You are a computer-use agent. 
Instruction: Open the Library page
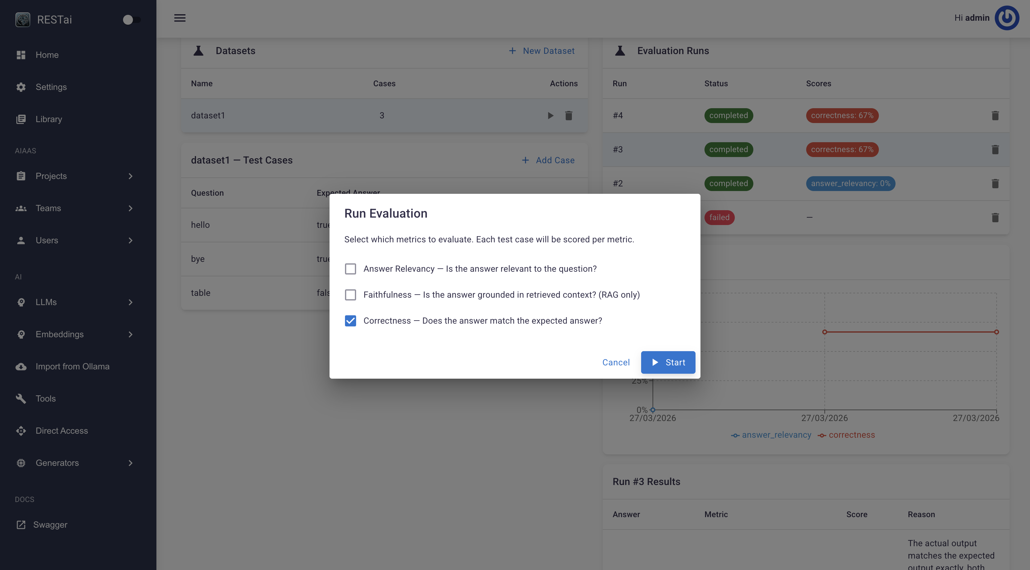(49, 119)
